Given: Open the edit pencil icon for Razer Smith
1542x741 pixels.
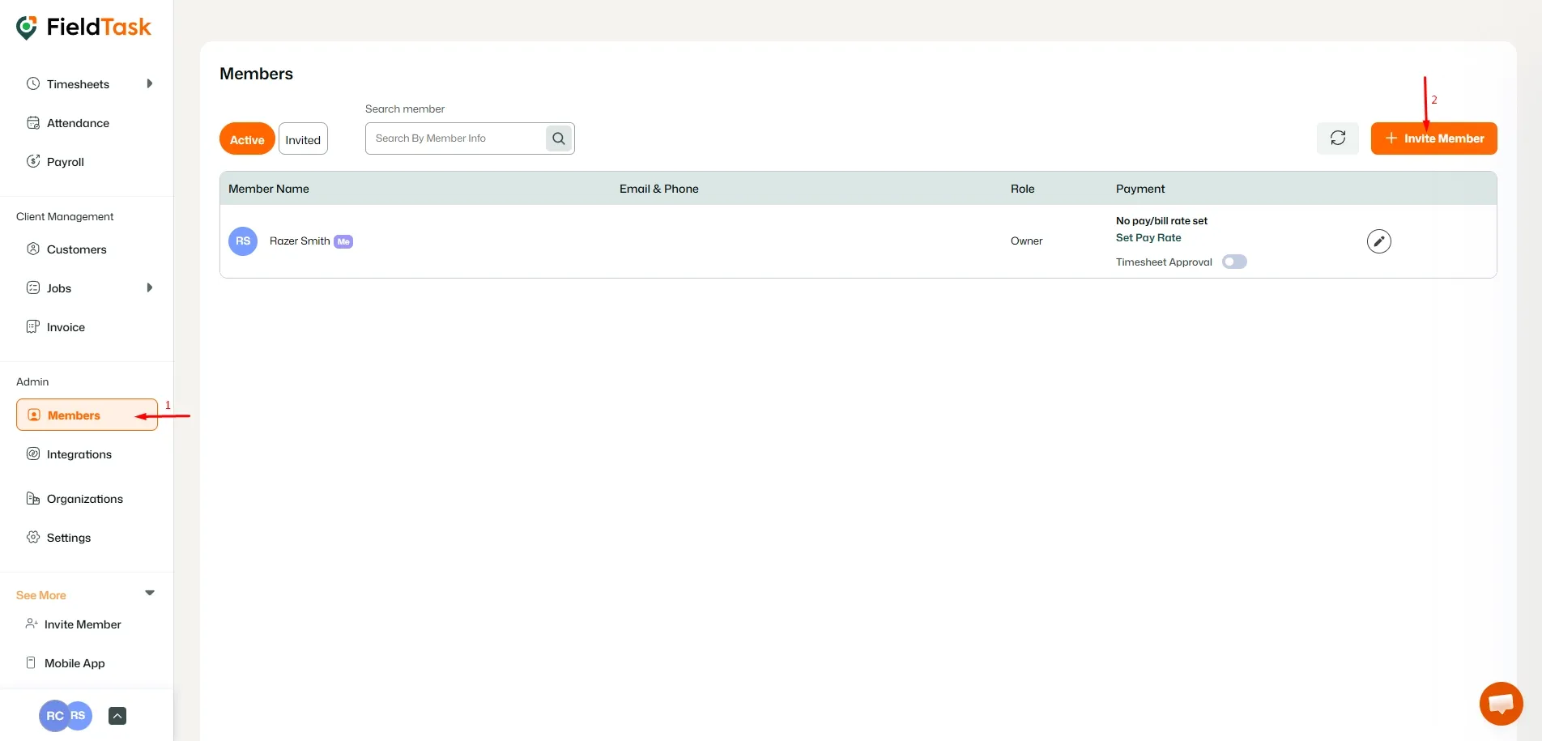Looking at the screenshot, I should click(x=1379, y=241).
